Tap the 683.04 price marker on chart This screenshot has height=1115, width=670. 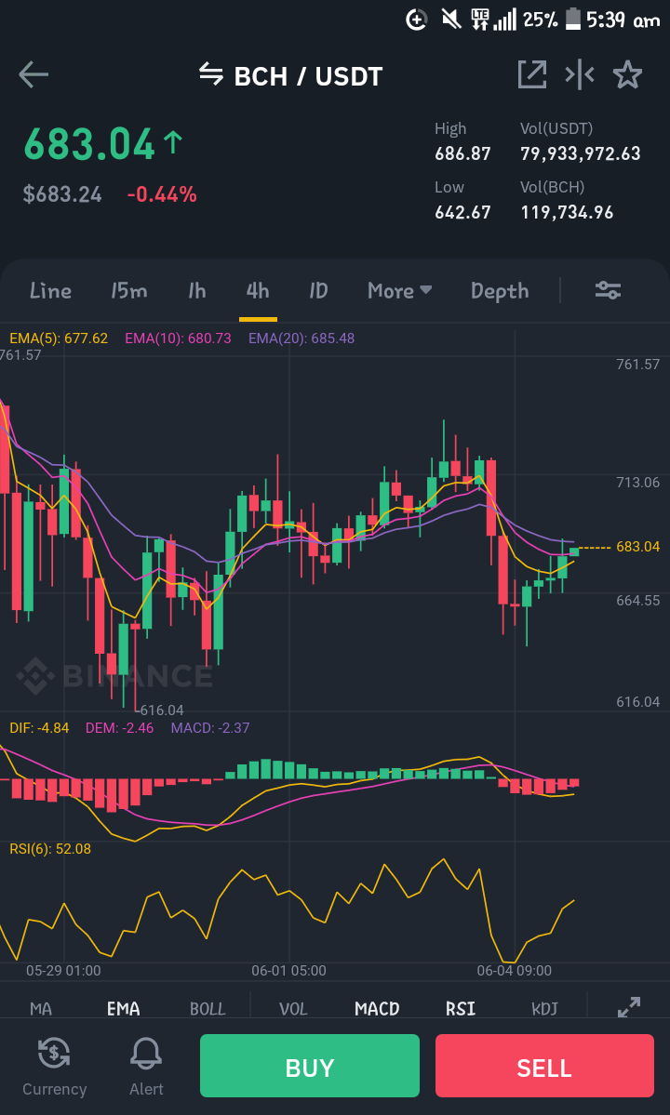pos(637,547)
